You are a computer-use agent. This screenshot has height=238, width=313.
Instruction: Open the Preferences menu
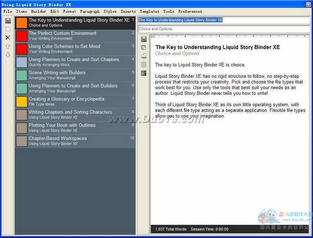(x=190, y=12)
